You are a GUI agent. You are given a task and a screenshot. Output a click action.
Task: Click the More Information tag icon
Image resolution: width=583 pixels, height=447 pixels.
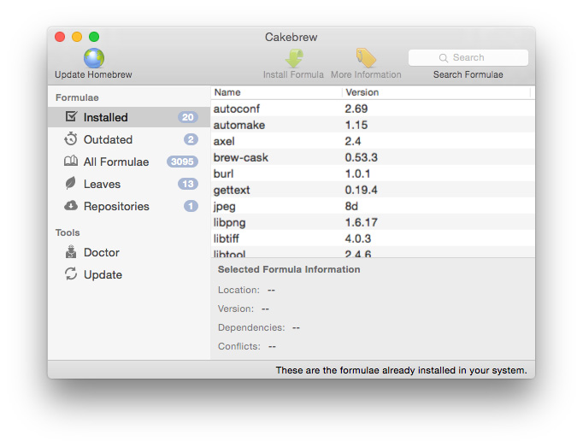pyautogui.click(x=366, y=58)
